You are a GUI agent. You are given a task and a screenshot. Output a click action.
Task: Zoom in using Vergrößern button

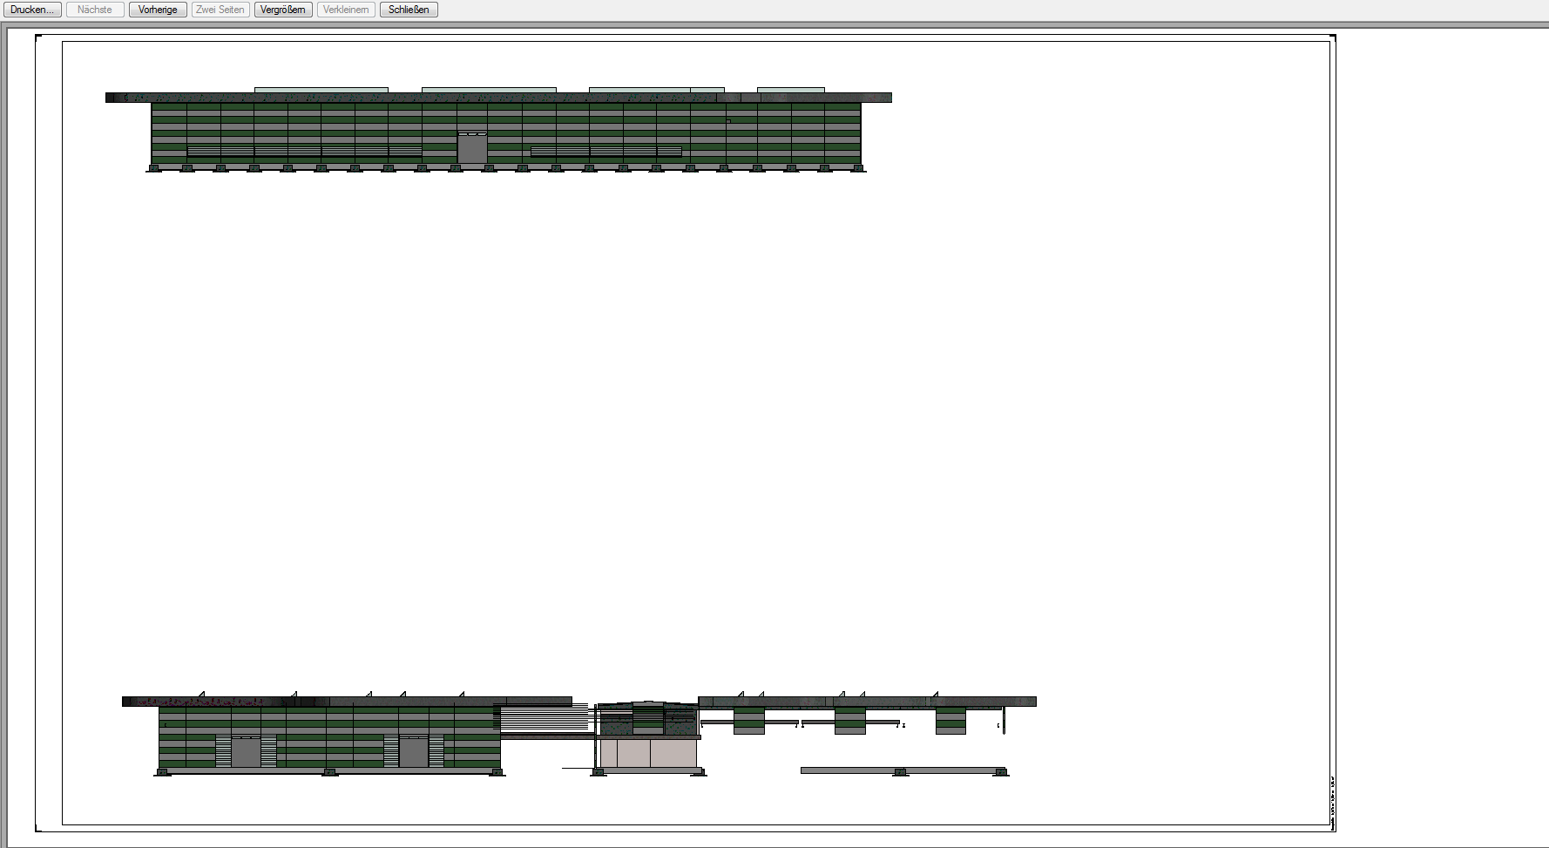coord(283,10)
